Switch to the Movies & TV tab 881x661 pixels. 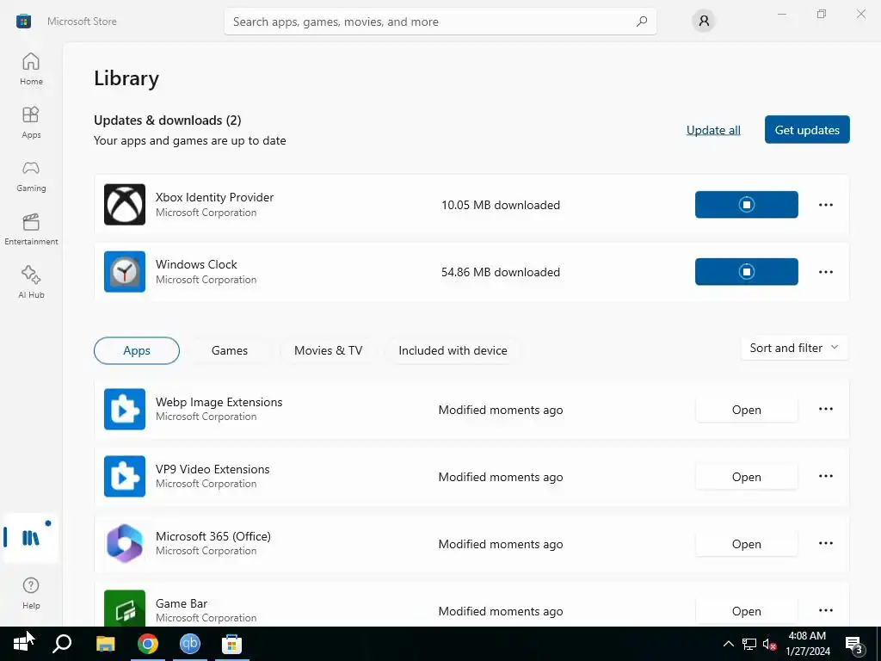328,351
